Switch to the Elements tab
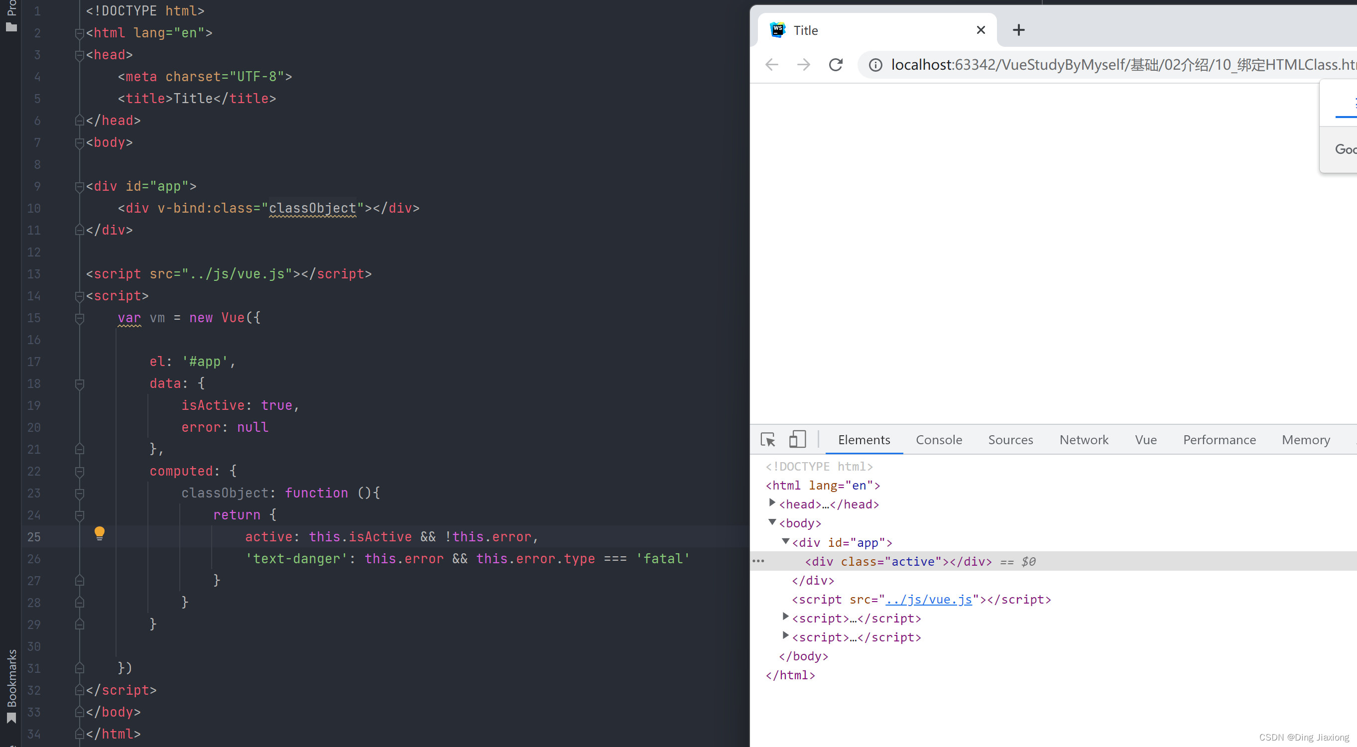The width and height of the screenshot is (1357, 747). point(864,439)
